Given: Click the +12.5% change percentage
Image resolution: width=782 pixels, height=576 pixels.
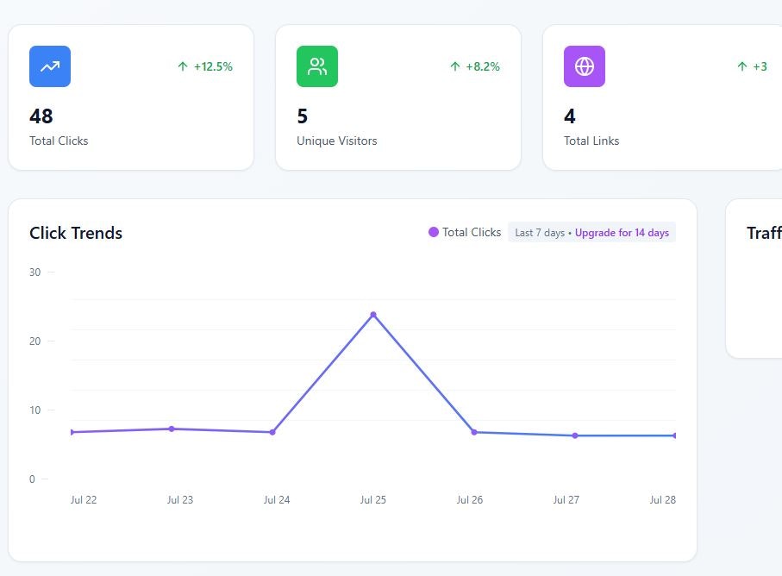Looking at the screenshot, I should [x=213, y=66].
